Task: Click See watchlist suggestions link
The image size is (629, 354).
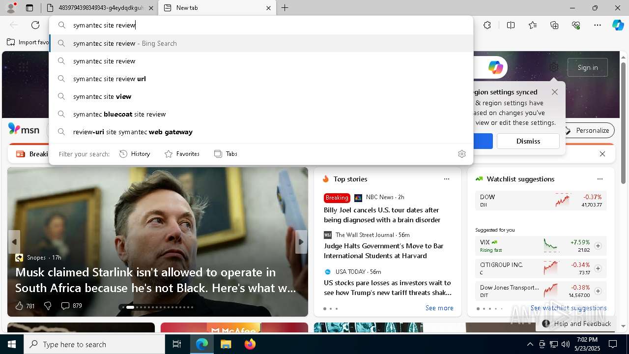Action: [x=569, y=308]
